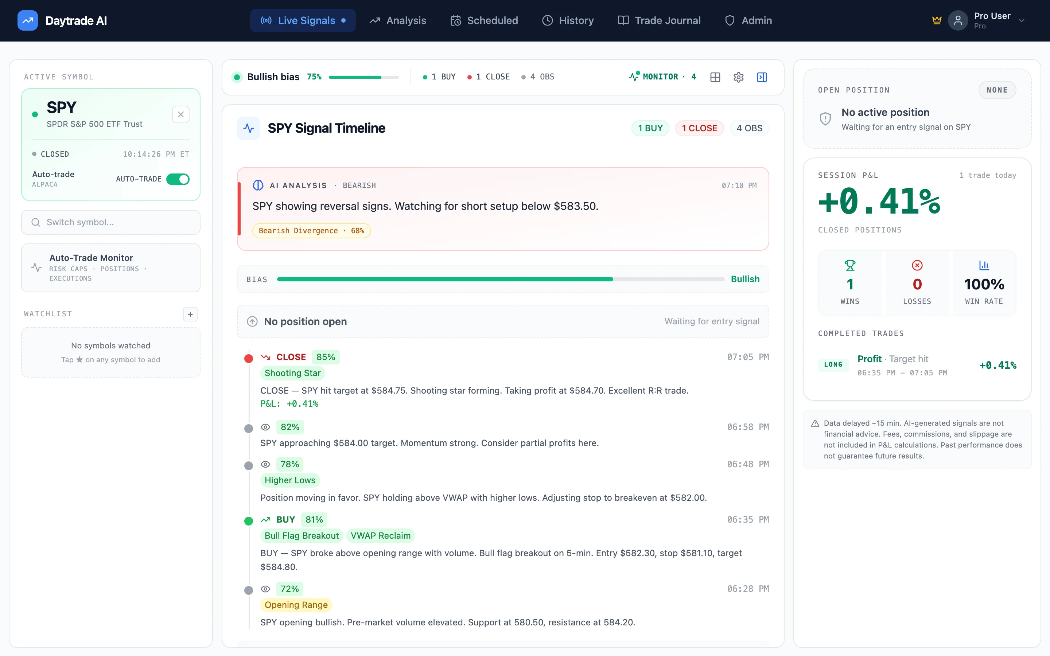Open the Auto-Trade Monitor waveform icon
Image resolution: width=1050 pixels, height=656 pixels.
pyautogui.click(x=36, y=267)
